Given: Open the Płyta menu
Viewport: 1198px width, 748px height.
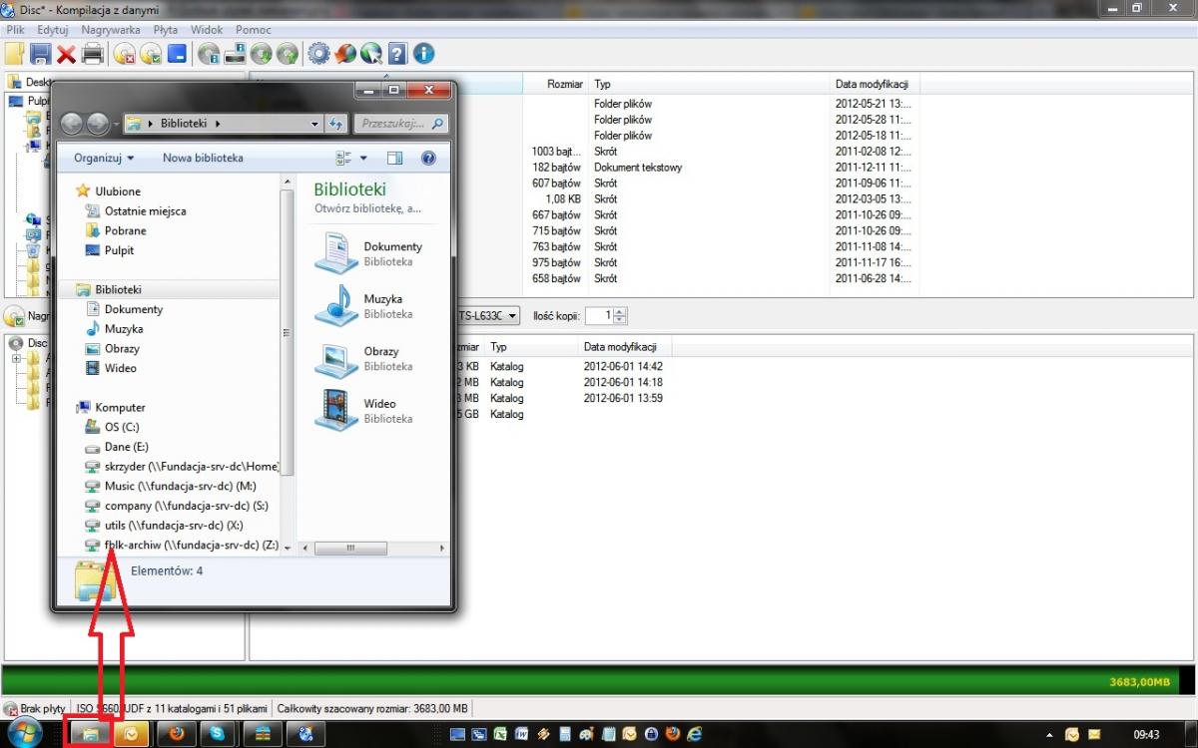Looking at the screenshot, I should [x=166, y=30].
